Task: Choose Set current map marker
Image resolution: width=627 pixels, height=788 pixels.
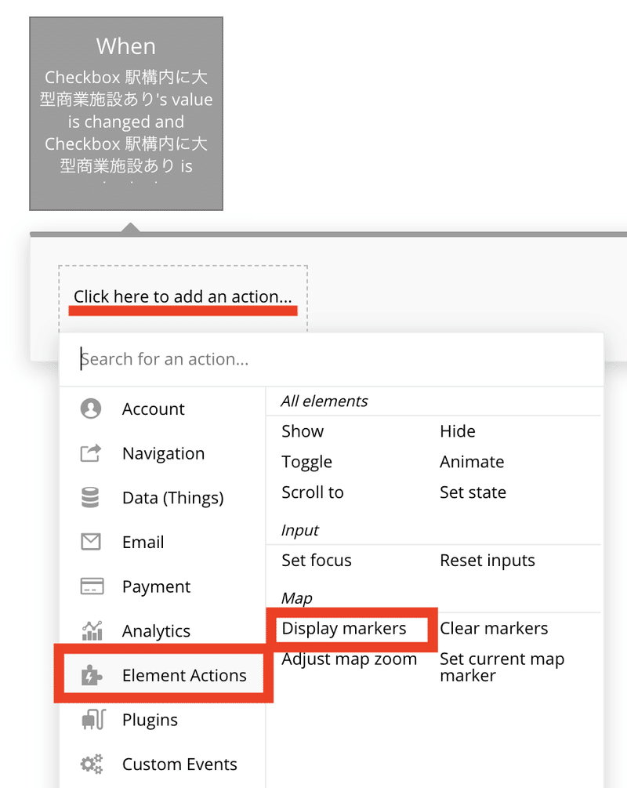Action: (x=502, y=667)
